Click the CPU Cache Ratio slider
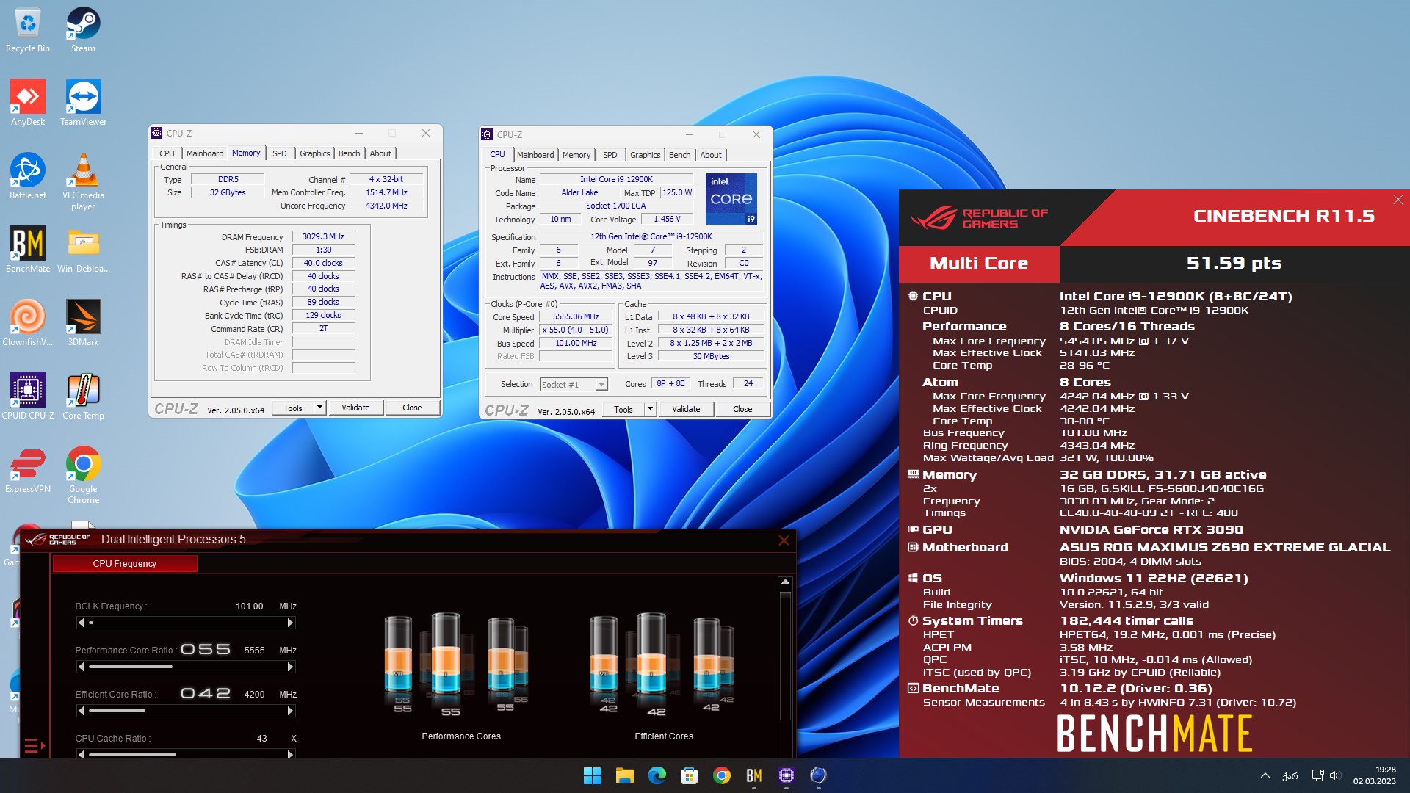The image size is (1410, 793). tap(186, 754)
